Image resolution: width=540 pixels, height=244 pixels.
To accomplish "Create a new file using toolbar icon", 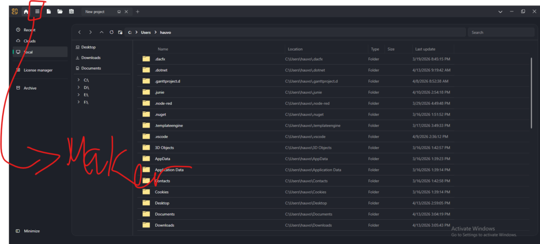I will tap(49, 12).
